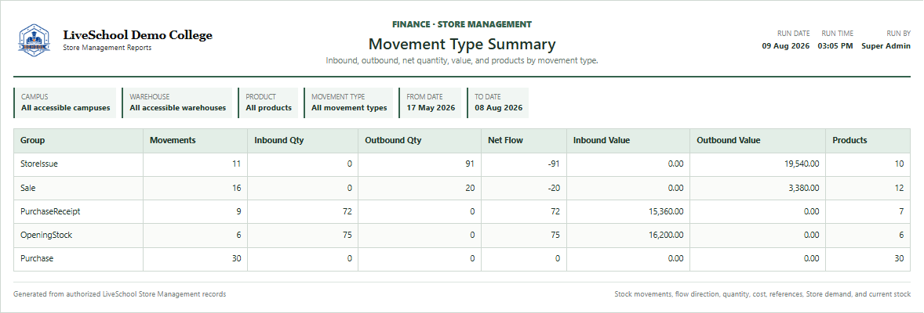Image resolution: width=924 pixels, height=313 pixels.
Task: Click OpeningStock products count 6
Action: click(901, 235)
